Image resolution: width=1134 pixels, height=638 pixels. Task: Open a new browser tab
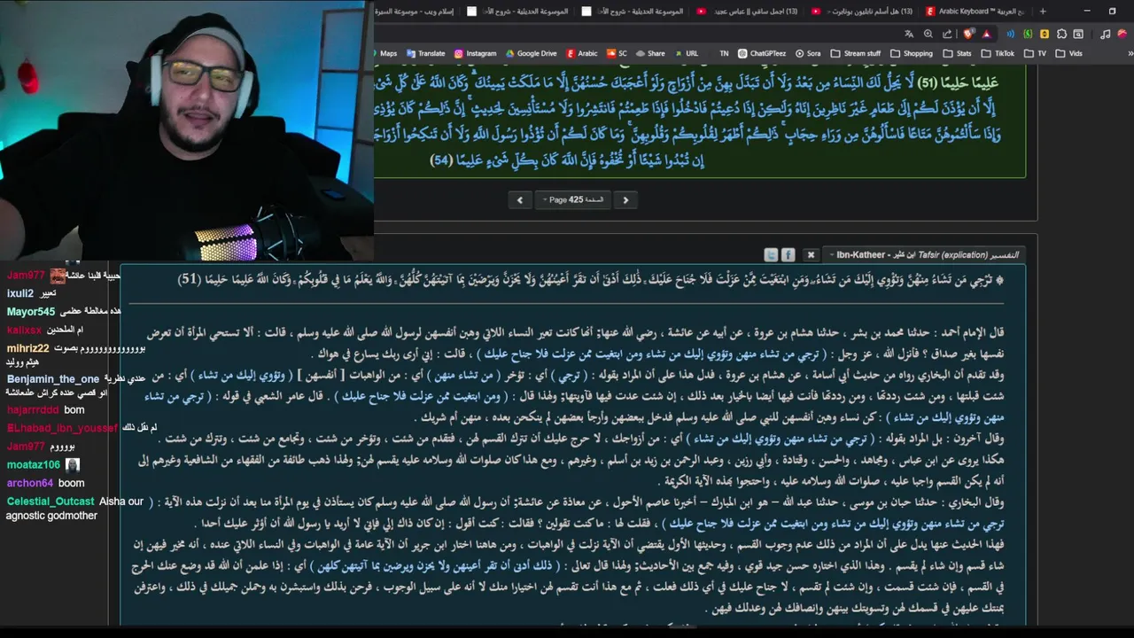1042,12
